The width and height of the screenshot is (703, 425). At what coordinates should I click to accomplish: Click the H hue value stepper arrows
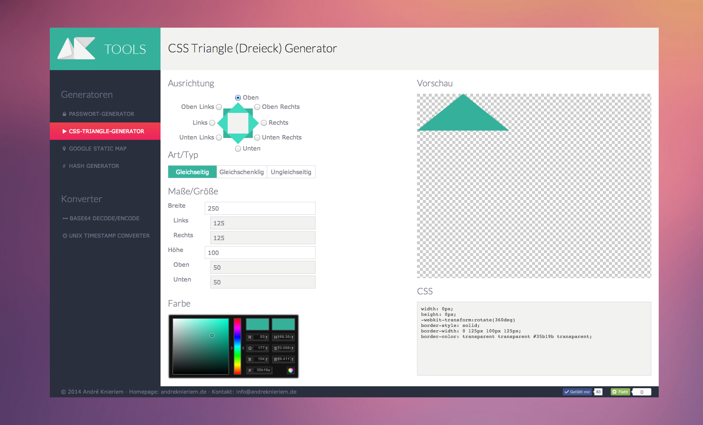click(292, 337)
